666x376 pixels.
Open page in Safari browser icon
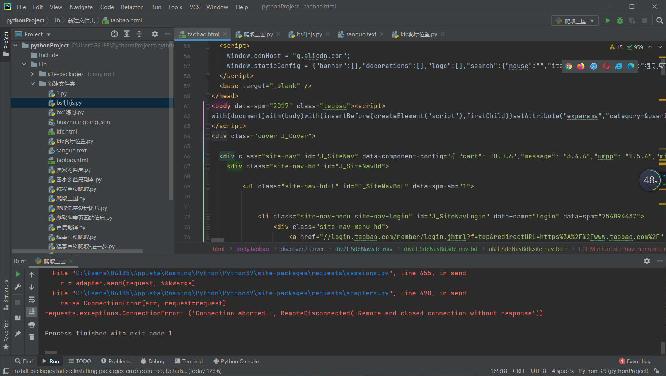[x=594, y=66]
